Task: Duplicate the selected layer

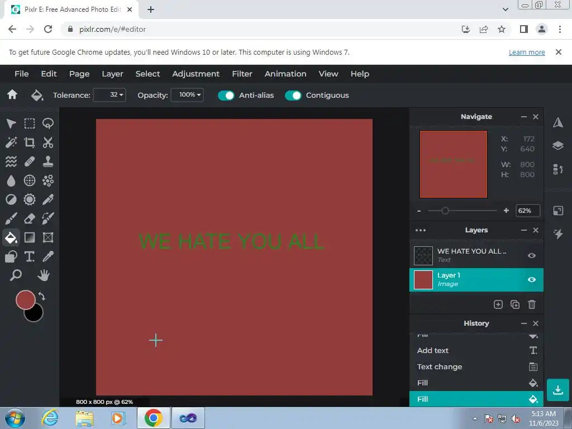Action: (514, 304)
